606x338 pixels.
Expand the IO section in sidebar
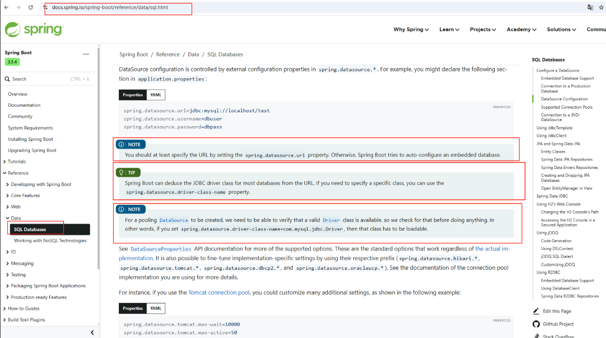click(8, 252)
